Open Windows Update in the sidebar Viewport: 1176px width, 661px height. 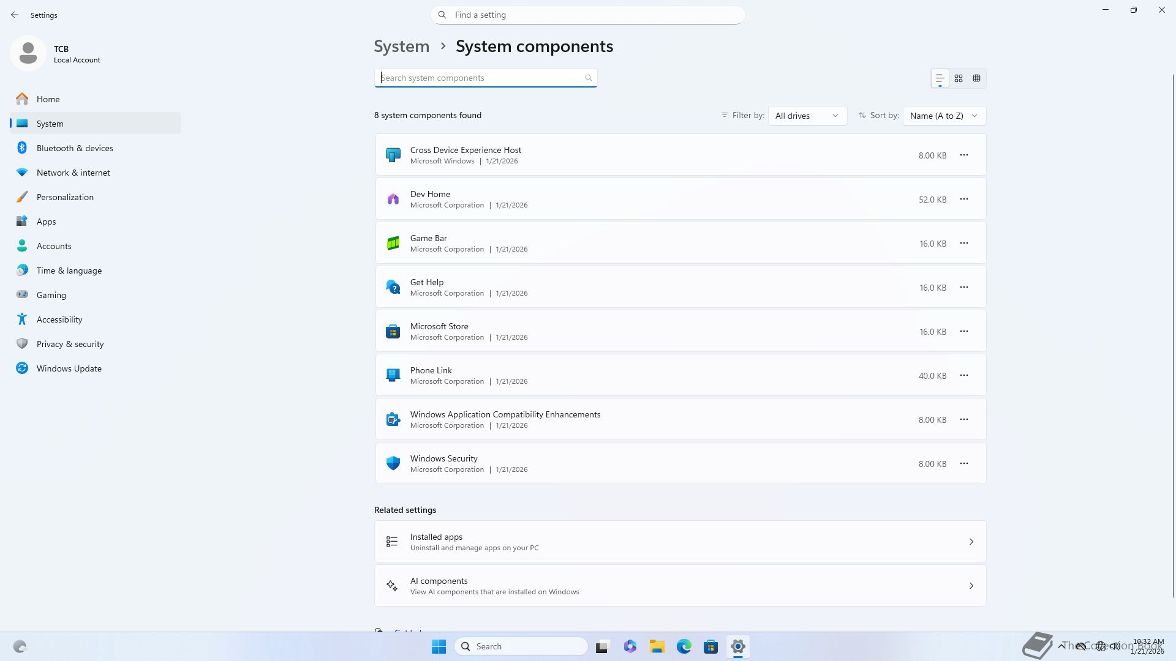(x=69, y=368)
